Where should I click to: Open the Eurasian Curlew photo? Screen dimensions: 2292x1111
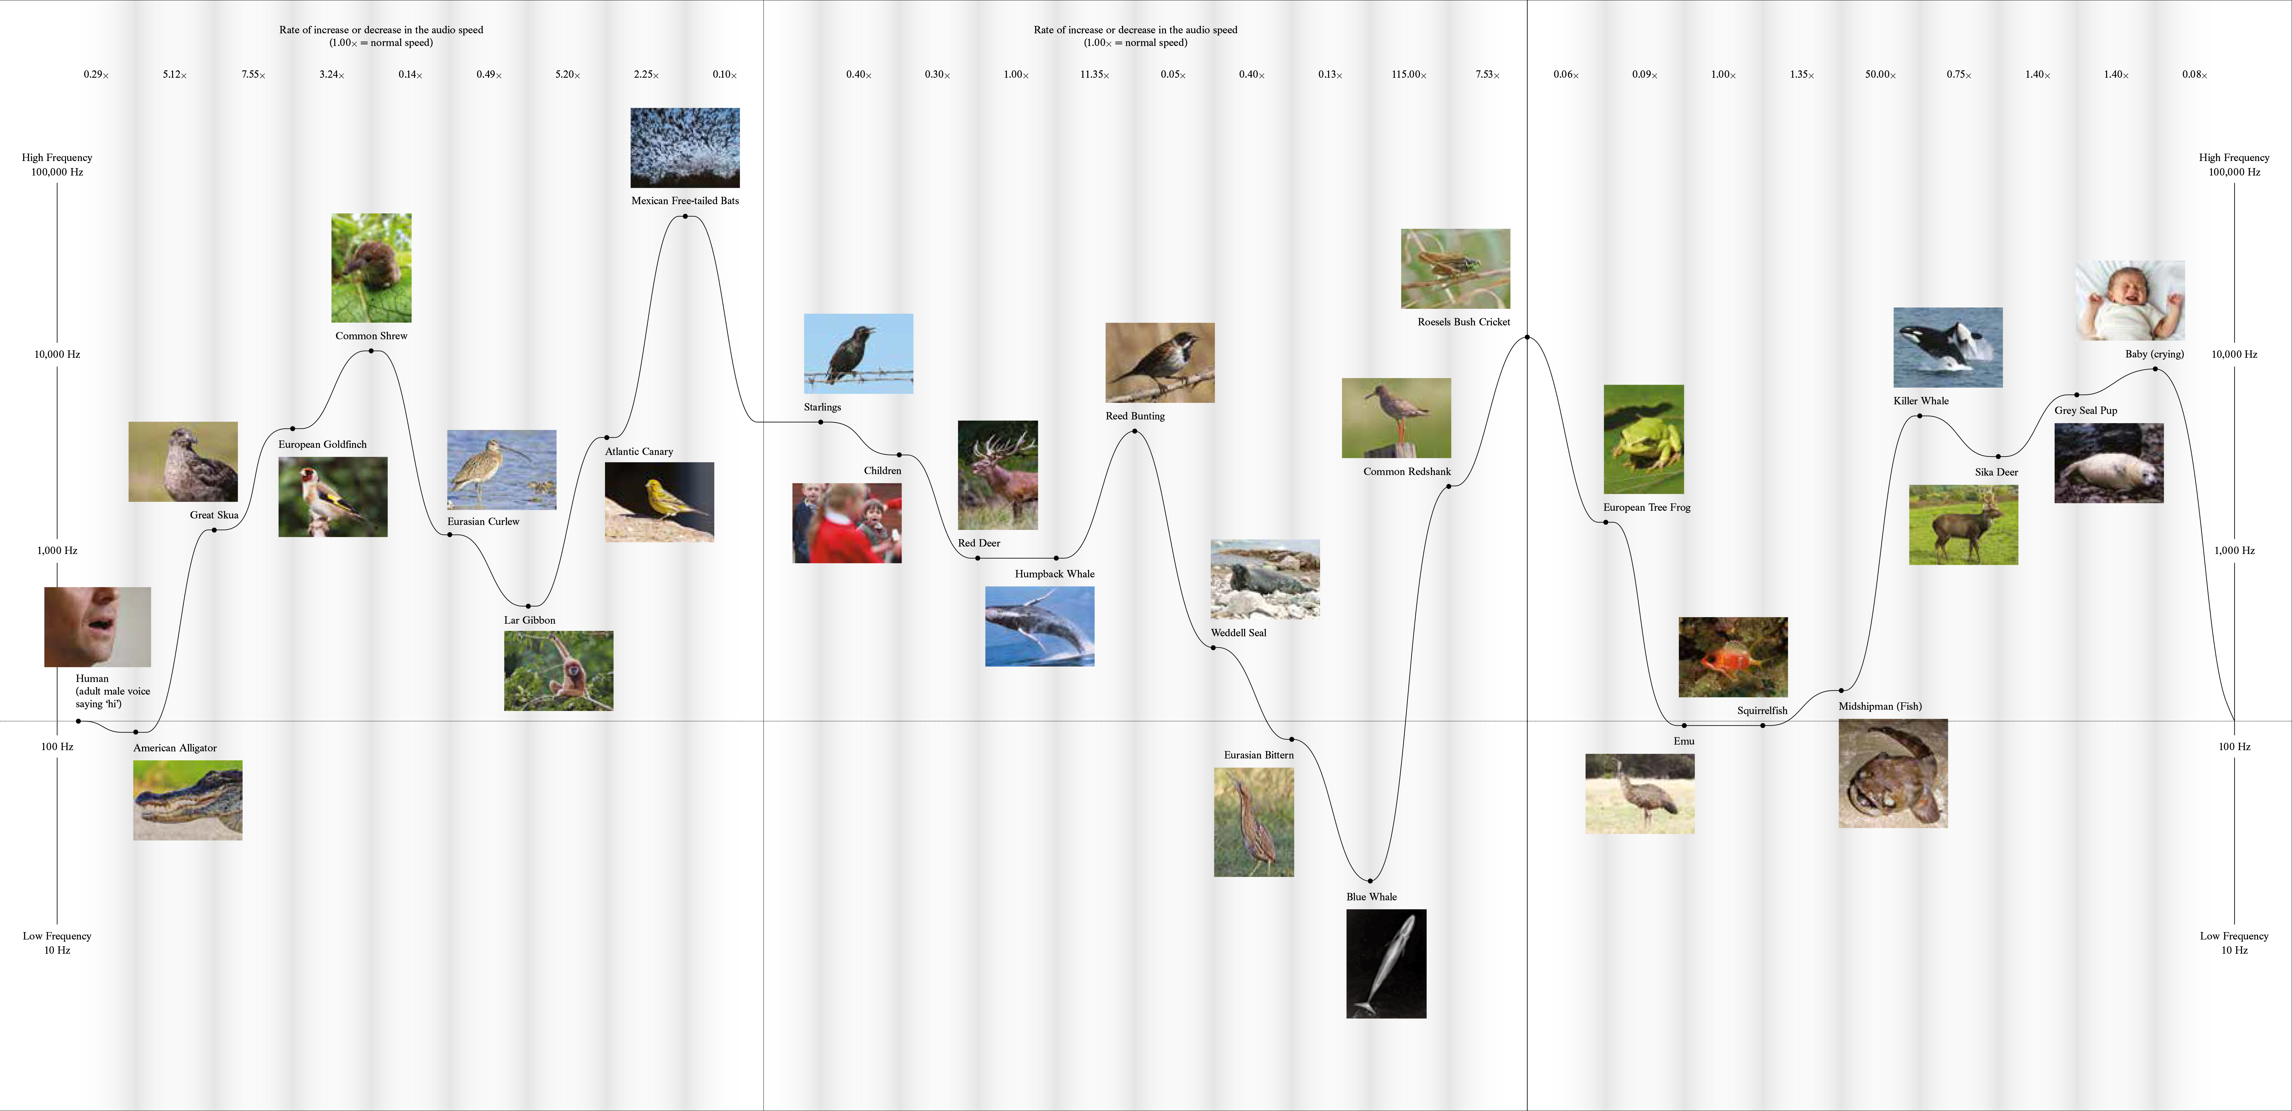tap(502, 470)
